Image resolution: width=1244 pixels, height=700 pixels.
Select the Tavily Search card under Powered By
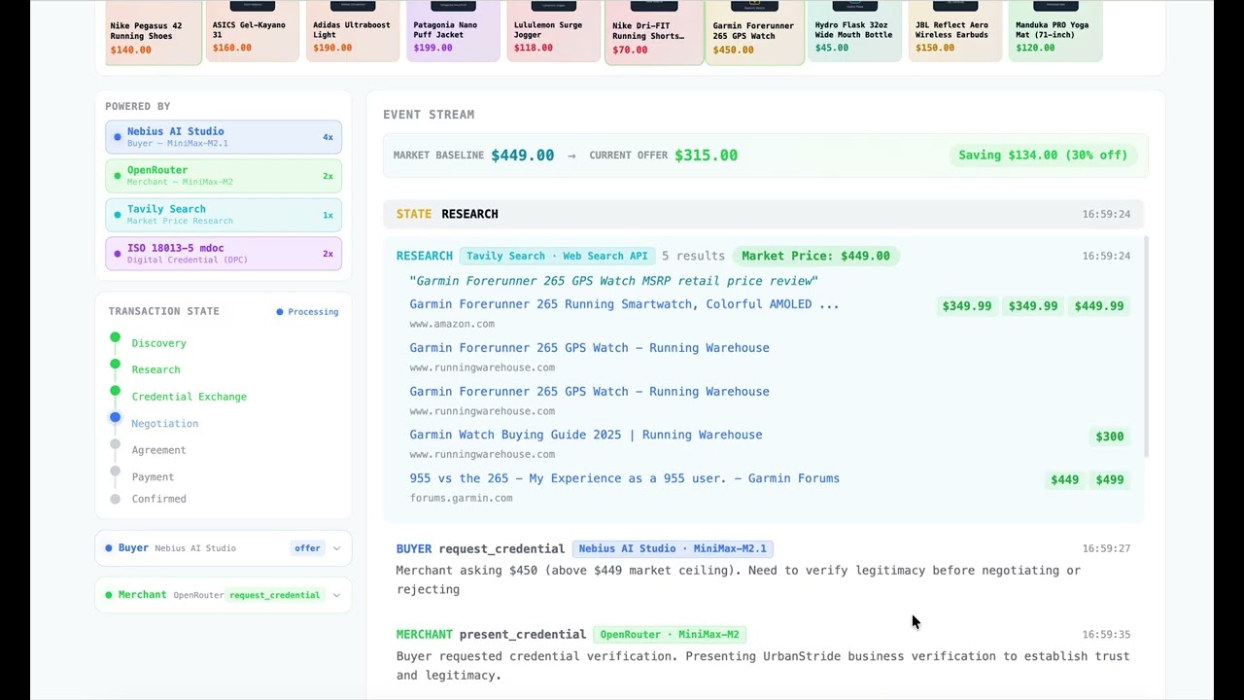[224, 215]
